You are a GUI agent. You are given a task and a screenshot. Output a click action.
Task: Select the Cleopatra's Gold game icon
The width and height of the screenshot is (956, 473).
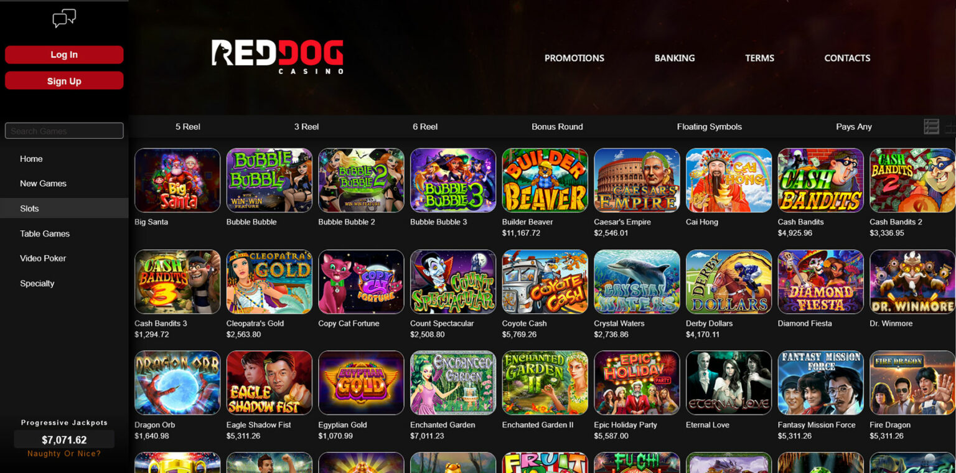coord(269,281)
